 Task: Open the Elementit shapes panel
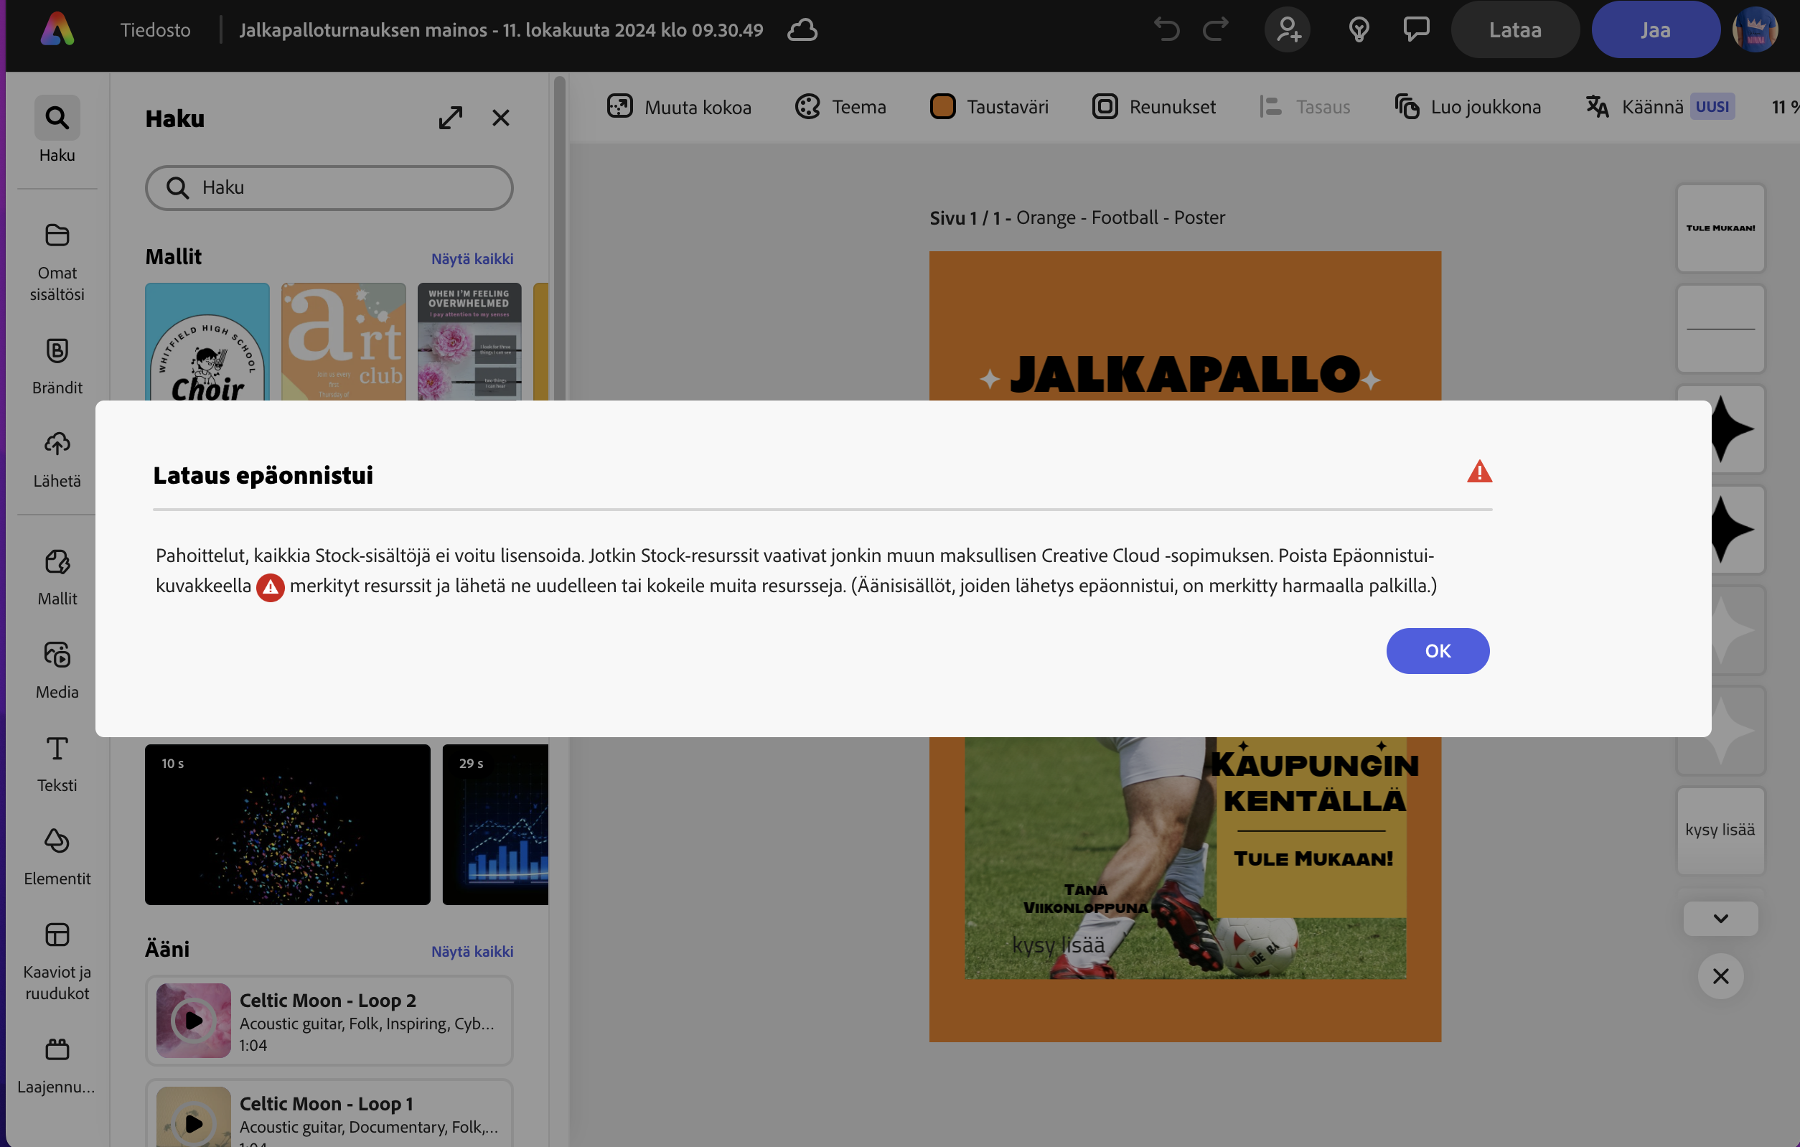(x=57, y=842)
